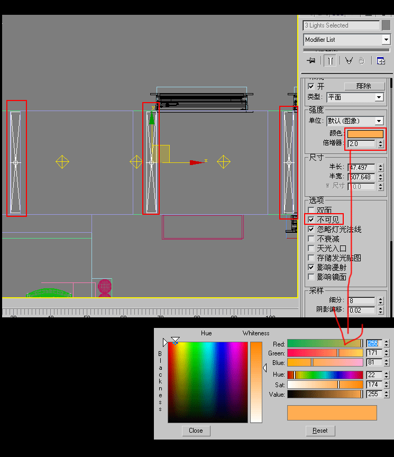Select the right VRay plane light

(289, 162)
